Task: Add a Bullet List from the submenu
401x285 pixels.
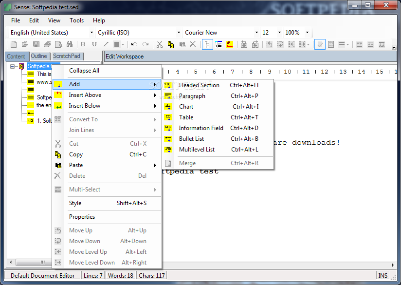Action: pos(218,139)
